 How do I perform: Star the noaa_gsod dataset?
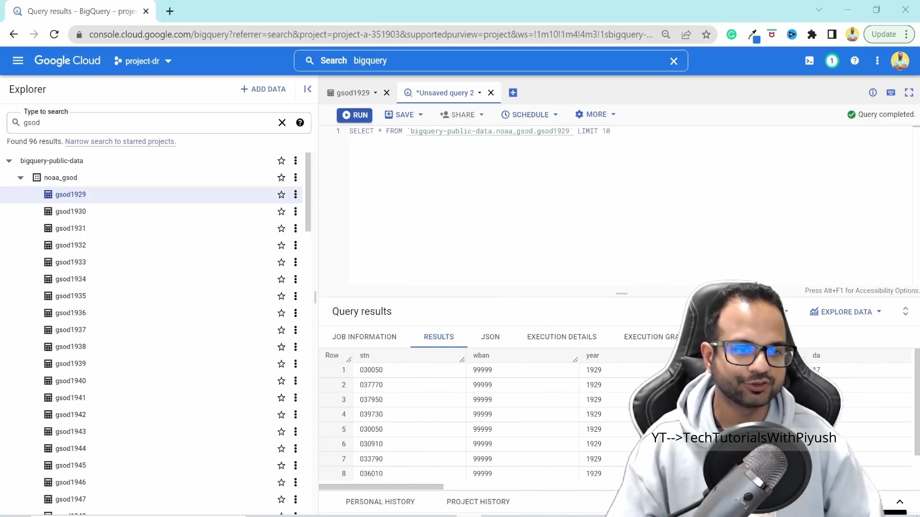(281, 178)
